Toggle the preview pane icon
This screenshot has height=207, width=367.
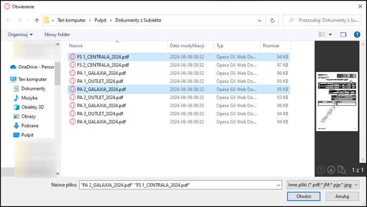343,34
